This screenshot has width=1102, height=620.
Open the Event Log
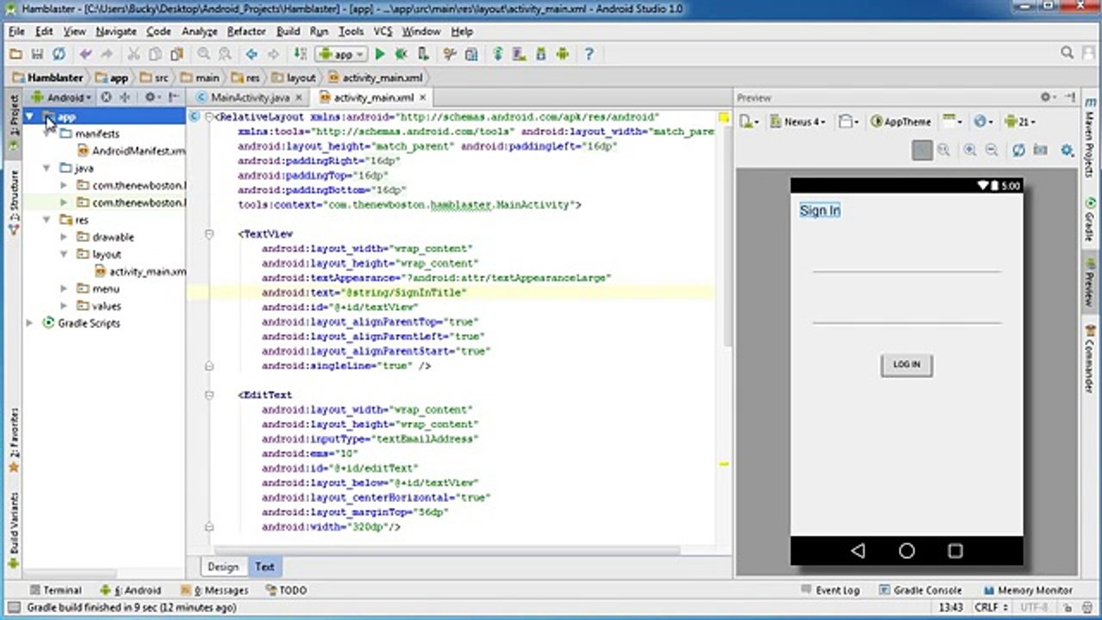coord(830,590)
